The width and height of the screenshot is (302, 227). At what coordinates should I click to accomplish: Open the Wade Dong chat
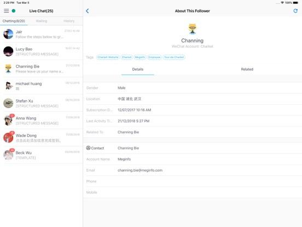(42, 138)
